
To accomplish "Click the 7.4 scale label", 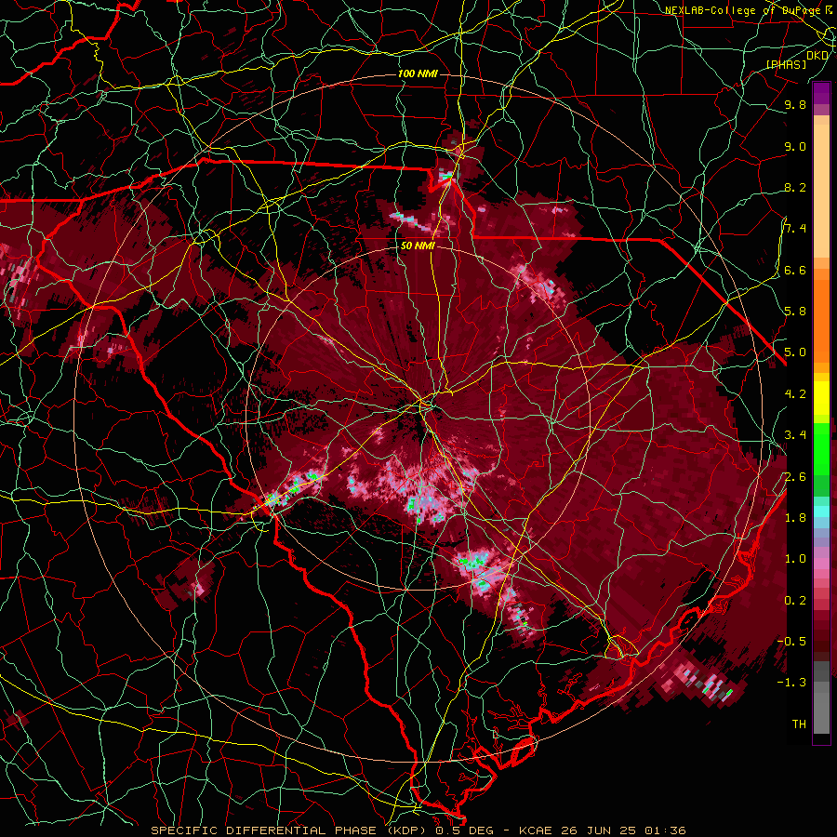I will click(795, 229).
